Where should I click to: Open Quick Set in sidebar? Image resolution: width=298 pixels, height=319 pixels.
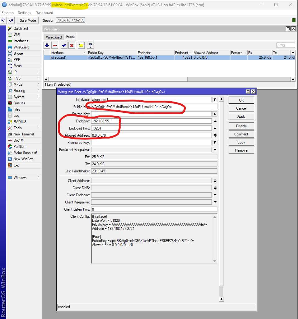click(21, 29)
